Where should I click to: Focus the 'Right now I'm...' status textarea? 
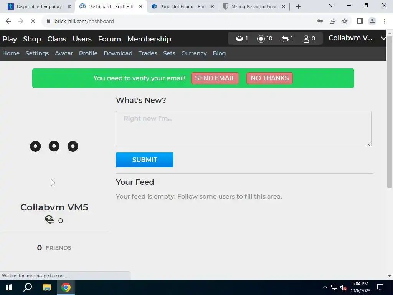click(243, 128)
